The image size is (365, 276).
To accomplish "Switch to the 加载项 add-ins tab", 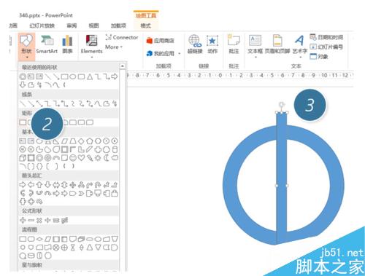I will click(118, 25).
